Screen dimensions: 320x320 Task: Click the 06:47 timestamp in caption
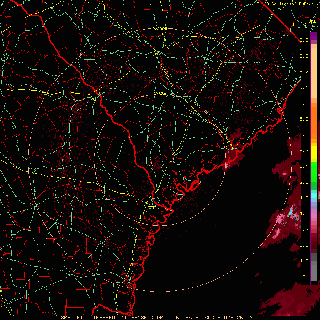coord(255,318)
